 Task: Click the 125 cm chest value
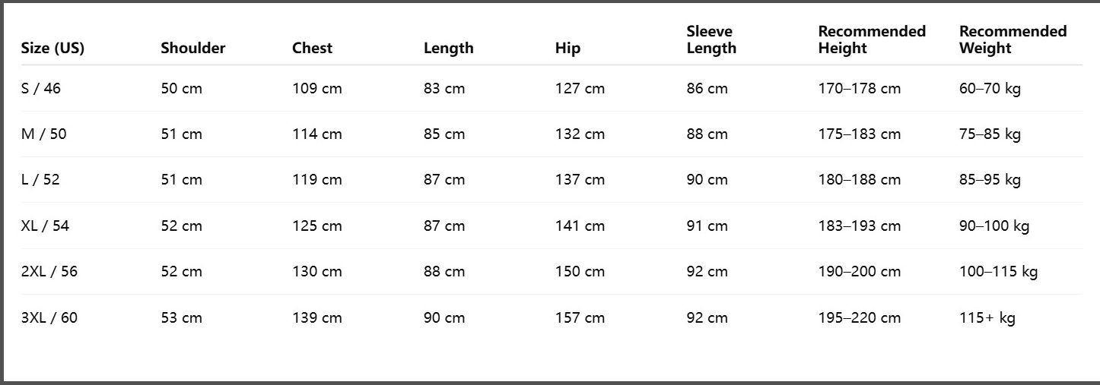317,226
